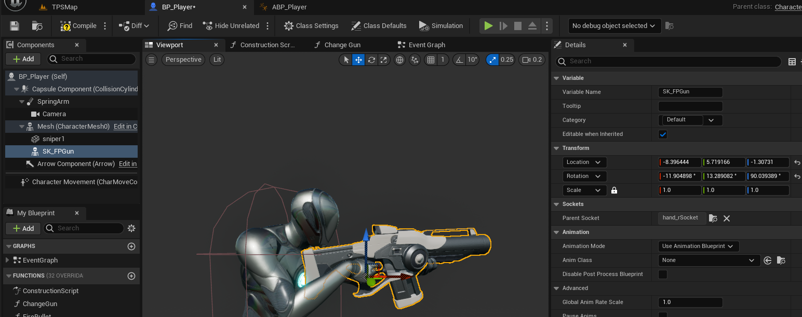Expand the EventGraph tree item
802x317 pixels.
pos(7,260)
